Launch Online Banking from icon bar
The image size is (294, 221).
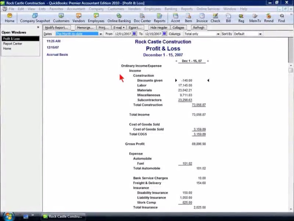(x=119, y=18)
